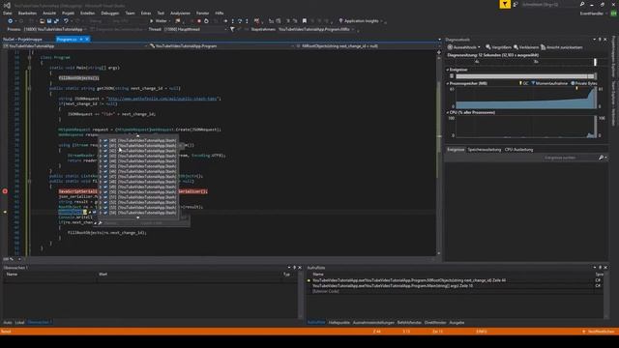
Task: Click the datatip scroll-down arrow
Action: tap(137, 217)
